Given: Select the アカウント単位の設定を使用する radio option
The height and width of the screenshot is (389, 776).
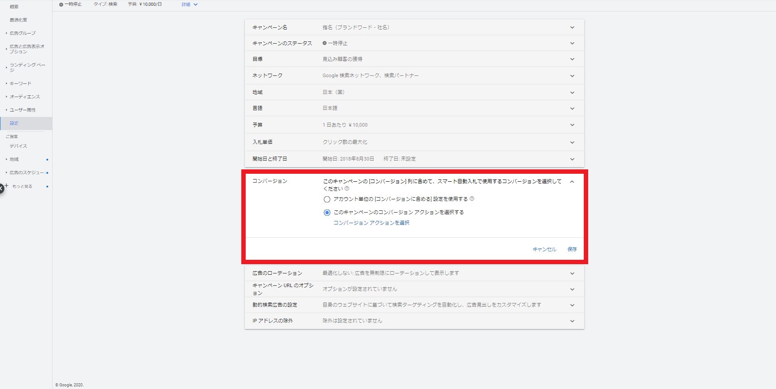Looking at the screenshot, I should pyautogui.click(x=327, y=199).
